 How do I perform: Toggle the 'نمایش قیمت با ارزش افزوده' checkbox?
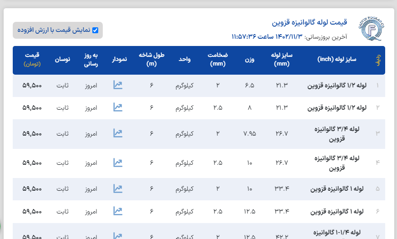point(95,31)
